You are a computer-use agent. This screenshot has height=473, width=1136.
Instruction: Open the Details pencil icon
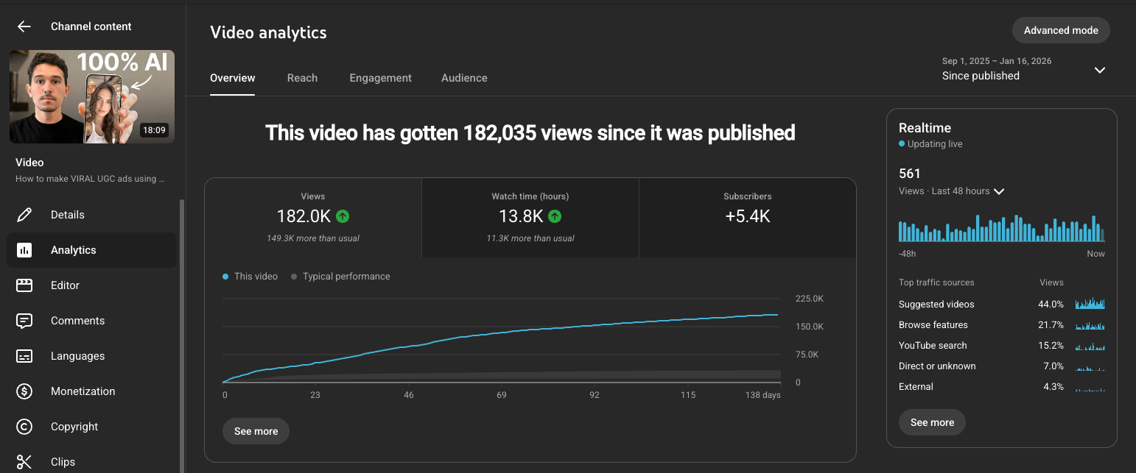[x=24, y=214]
